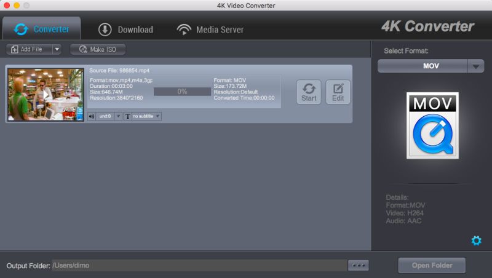The image size is (492, 278).
Task: Click the Audio: AAC detail text
Action: 403,221
